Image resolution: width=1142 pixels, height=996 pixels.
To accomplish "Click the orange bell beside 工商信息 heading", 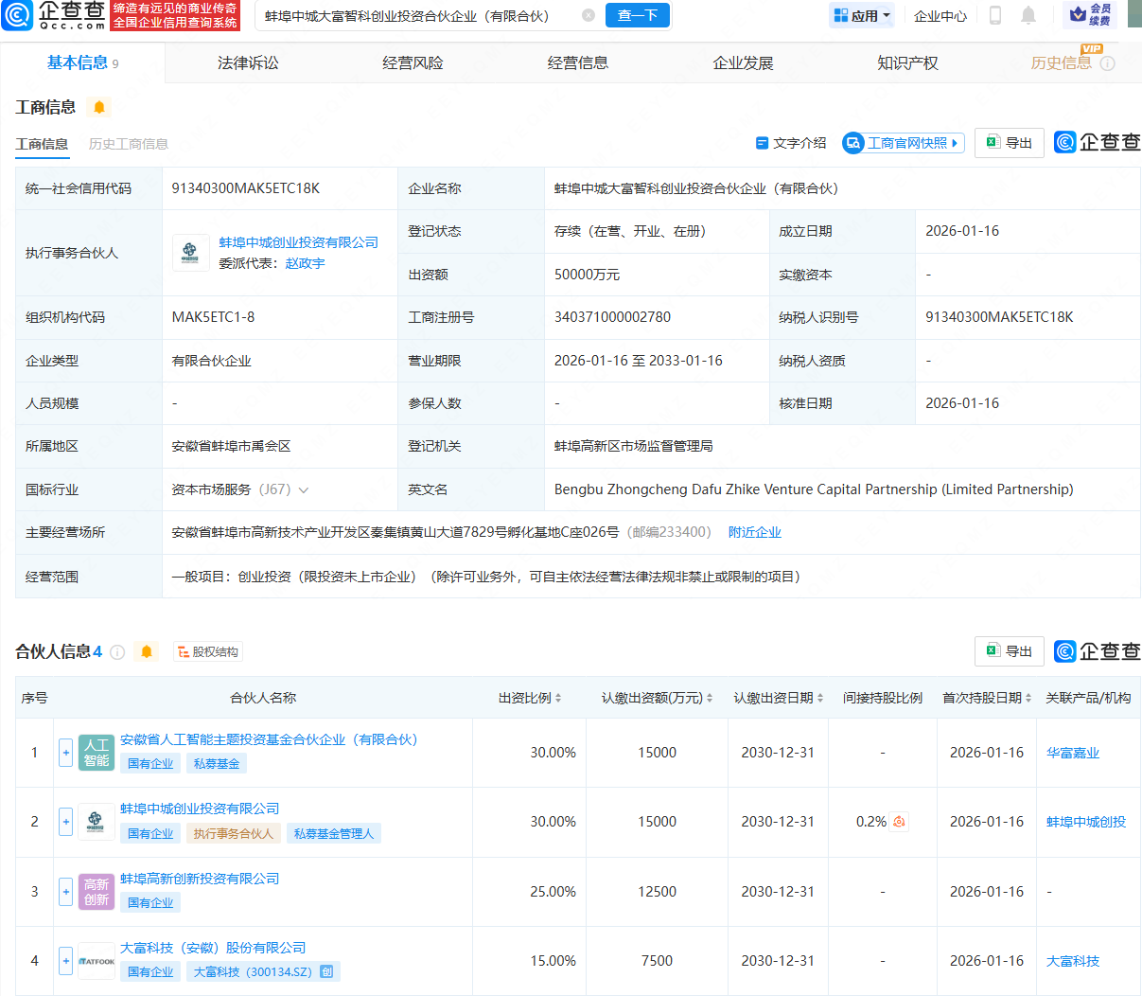I will tap(99, 107).
